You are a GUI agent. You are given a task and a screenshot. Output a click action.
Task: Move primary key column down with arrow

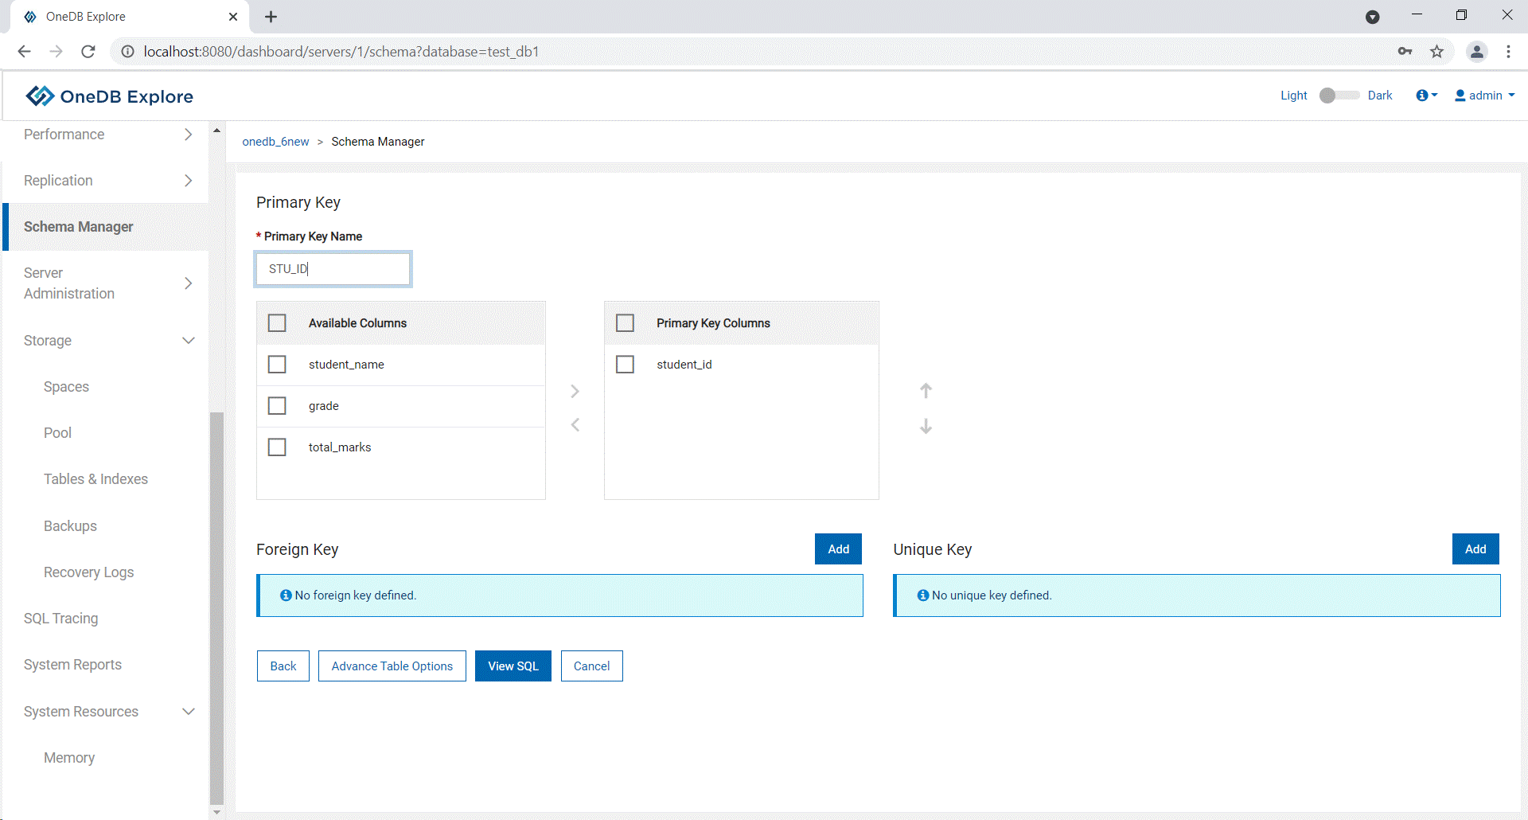[x=926, y=427]
